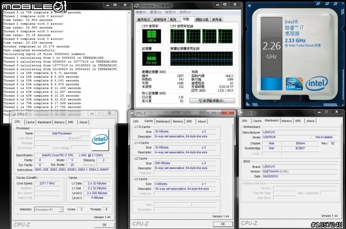Click the Task Manager title bar icon
The width and height of the screenshot is (346, 229).
(136, 5)
